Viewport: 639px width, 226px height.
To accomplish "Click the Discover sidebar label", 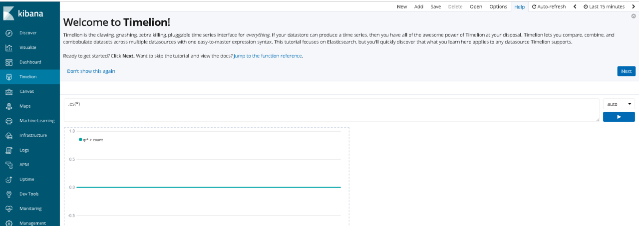I will (28, 33).
